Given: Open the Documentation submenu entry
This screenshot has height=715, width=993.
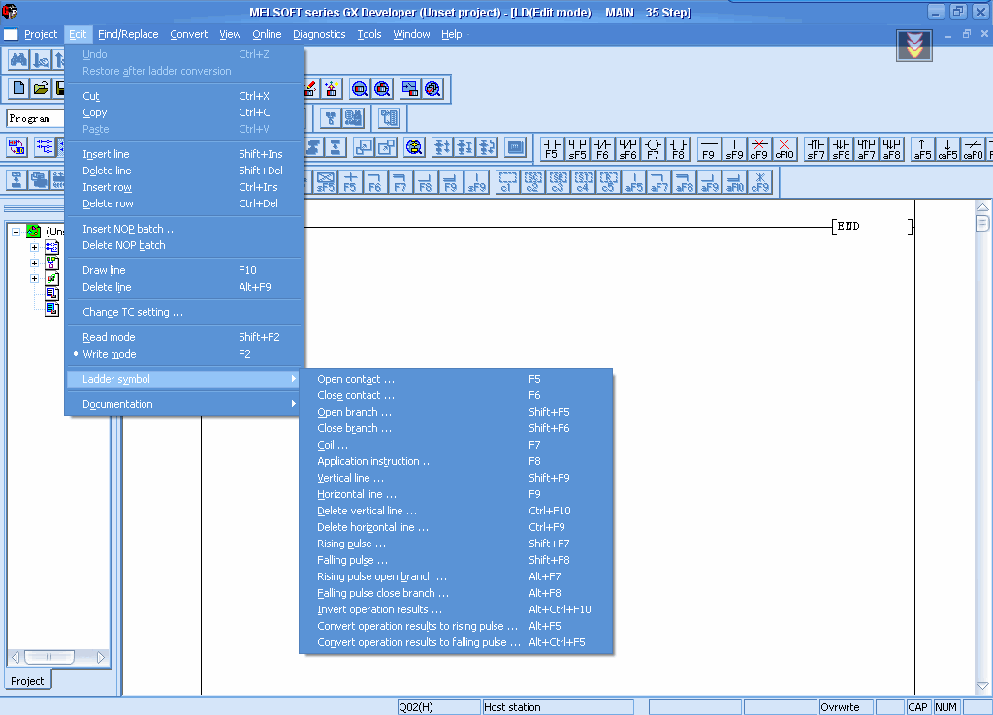Looking at the screenshot, I should pyautogui.click(x=183, y=404).
